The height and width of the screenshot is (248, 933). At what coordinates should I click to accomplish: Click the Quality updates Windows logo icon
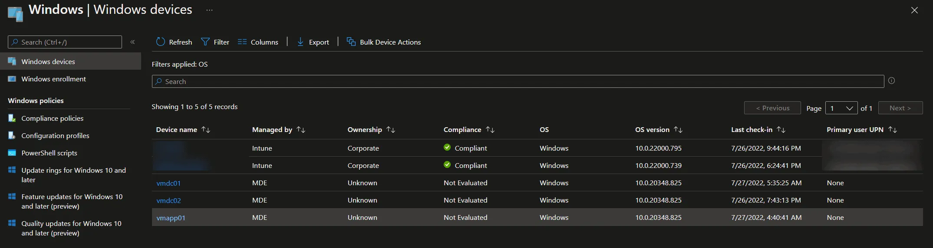coord(12,223)
